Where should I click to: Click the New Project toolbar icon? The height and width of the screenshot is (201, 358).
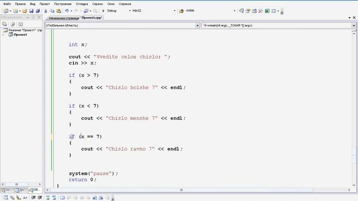point(6,11)
